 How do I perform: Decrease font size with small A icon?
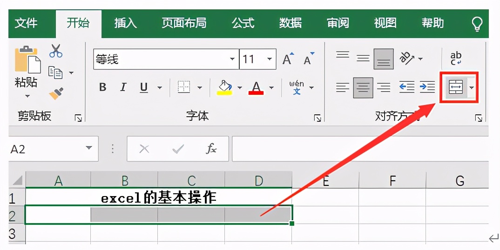(x=309, y=59)
